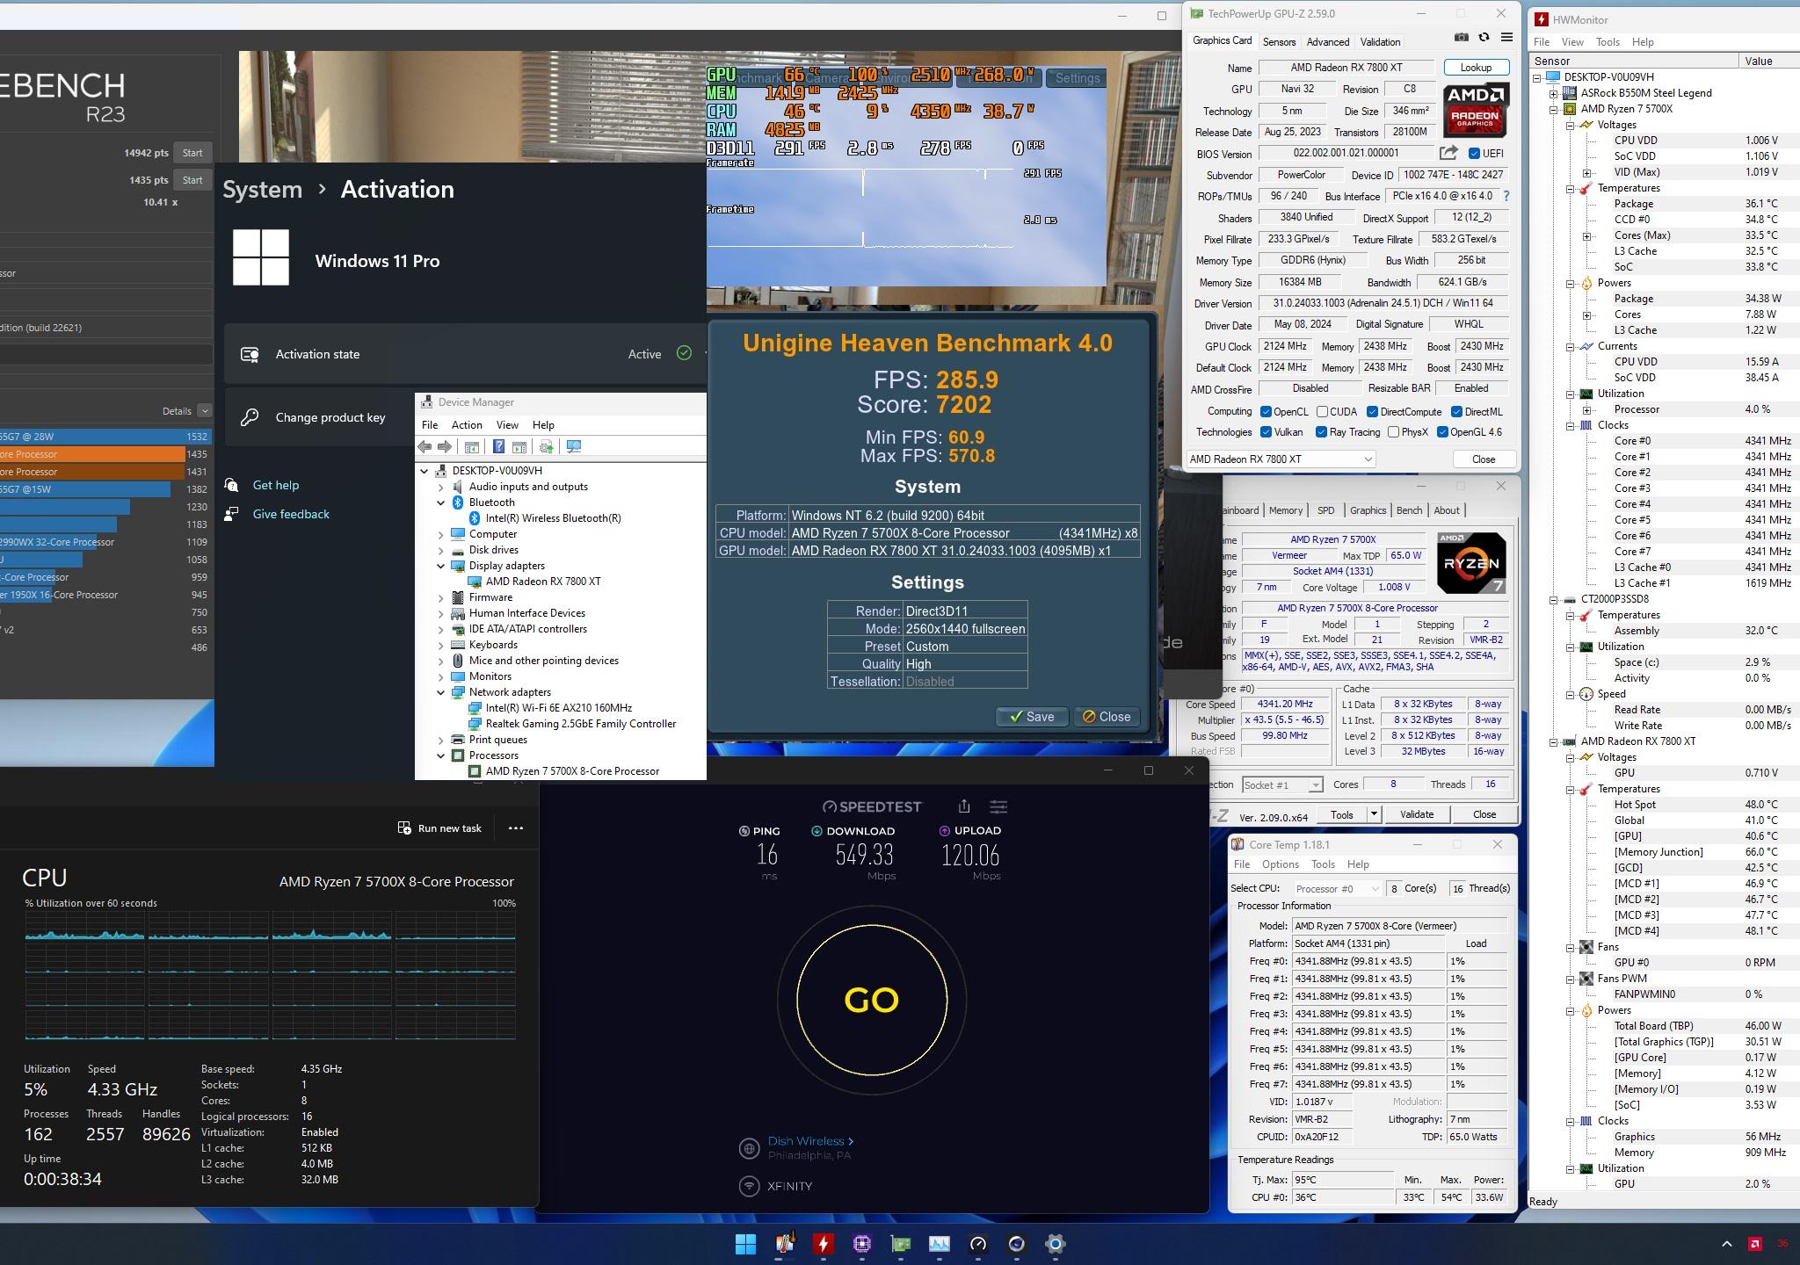Click the Show/Hide Action Pane toolbar icon in Device Manager
The width and height of the screenshot is (1800, 1265).
click(x=519, y=447)
